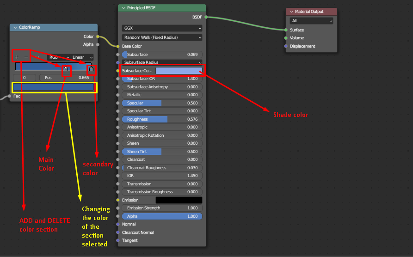This screenshot has height=257, width=413.
Task: Click the BSDF output socket
Action: (x=206, y=17)
